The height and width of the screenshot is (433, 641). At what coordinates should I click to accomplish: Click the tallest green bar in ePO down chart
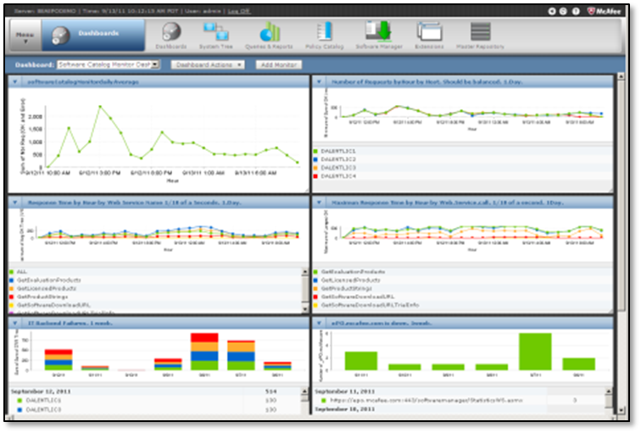coord(535,351)
